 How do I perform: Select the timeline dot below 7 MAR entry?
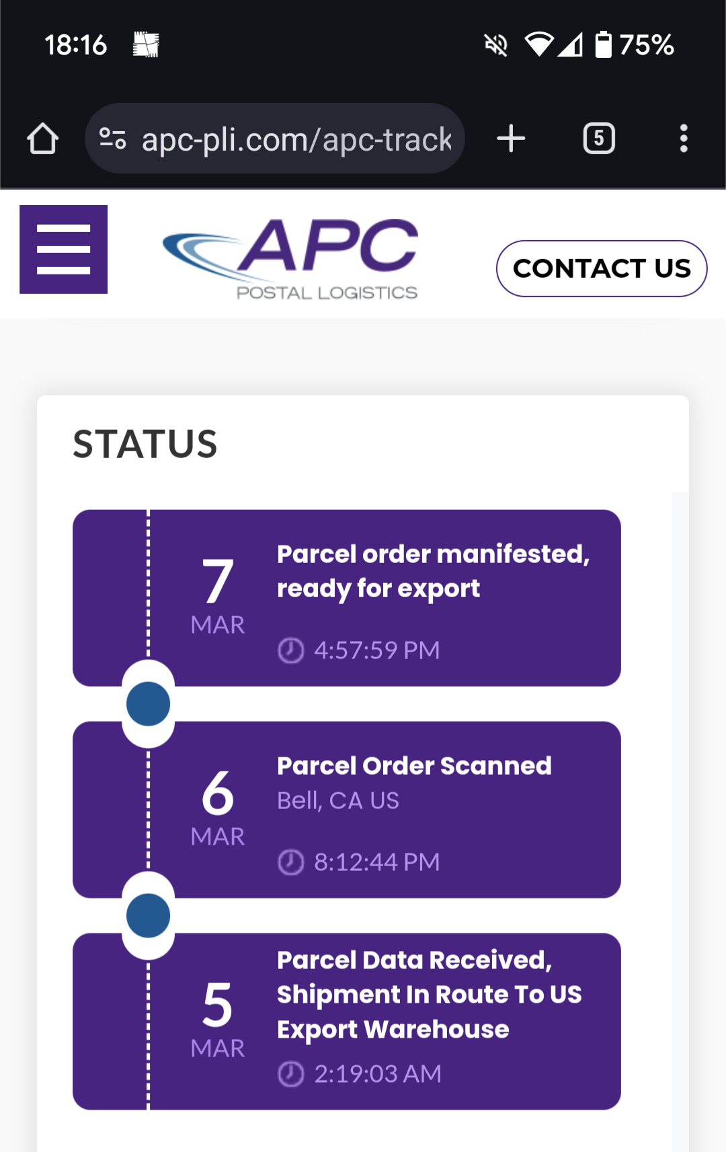click(x=148, y=704)
